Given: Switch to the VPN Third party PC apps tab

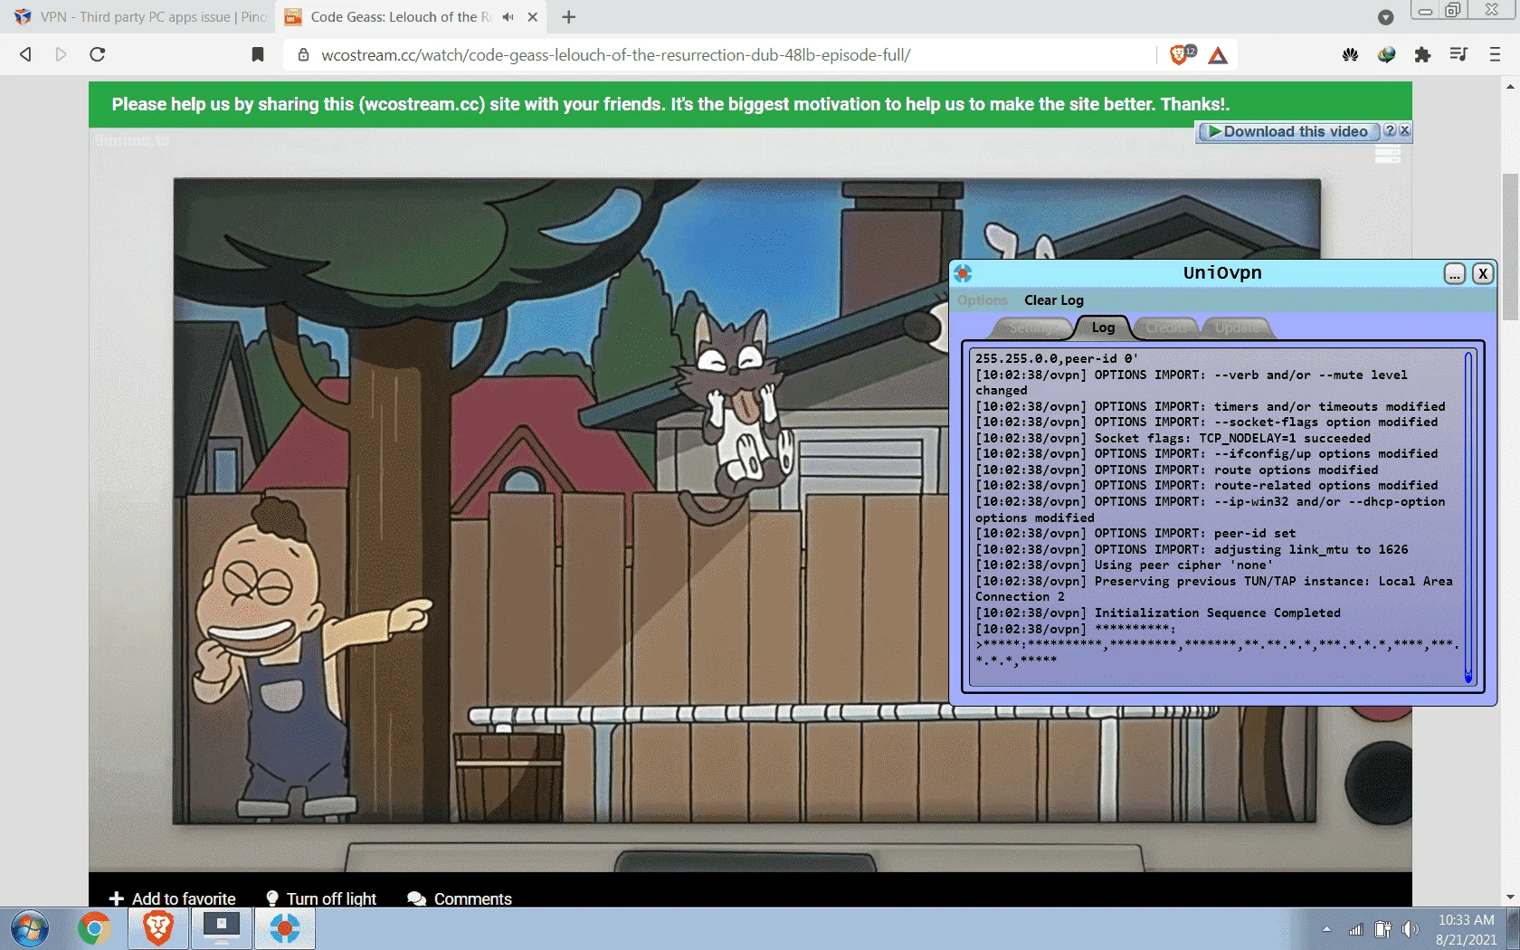Looking at the screenshot, I should click(140, 17).
